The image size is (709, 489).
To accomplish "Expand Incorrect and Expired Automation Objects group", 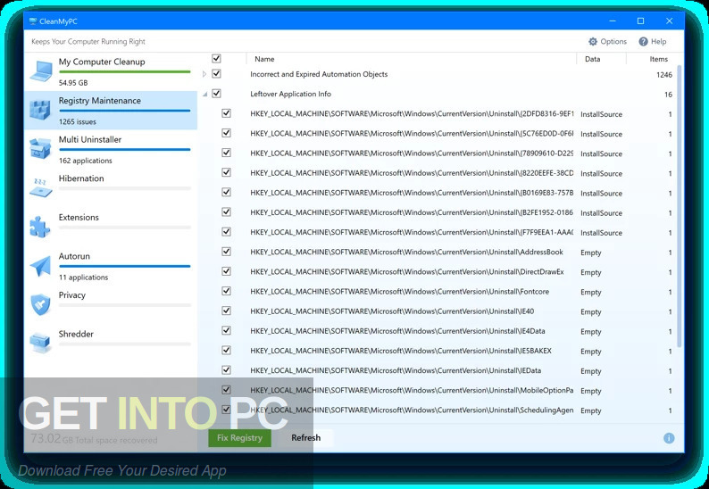I will pyautogui.click(x=204, y=74).
